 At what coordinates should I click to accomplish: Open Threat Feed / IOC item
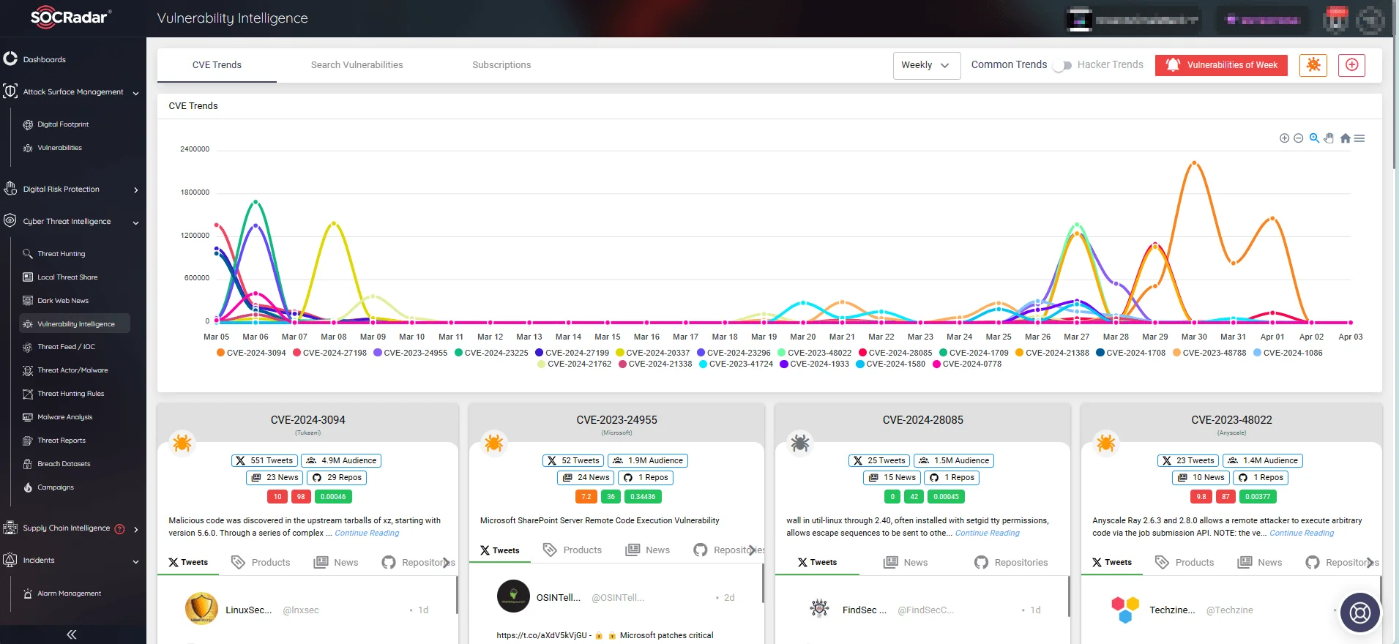pyautogui.click(x=66, y=347)
